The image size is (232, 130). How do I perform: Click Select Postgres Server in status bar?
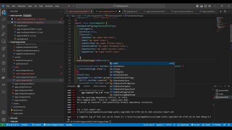tap(54, 125)
